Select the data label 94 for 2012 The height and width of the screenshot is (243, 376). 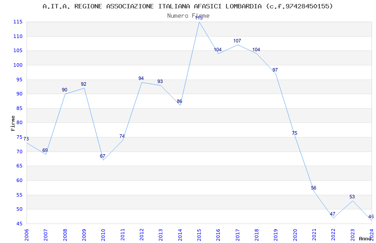141,78
